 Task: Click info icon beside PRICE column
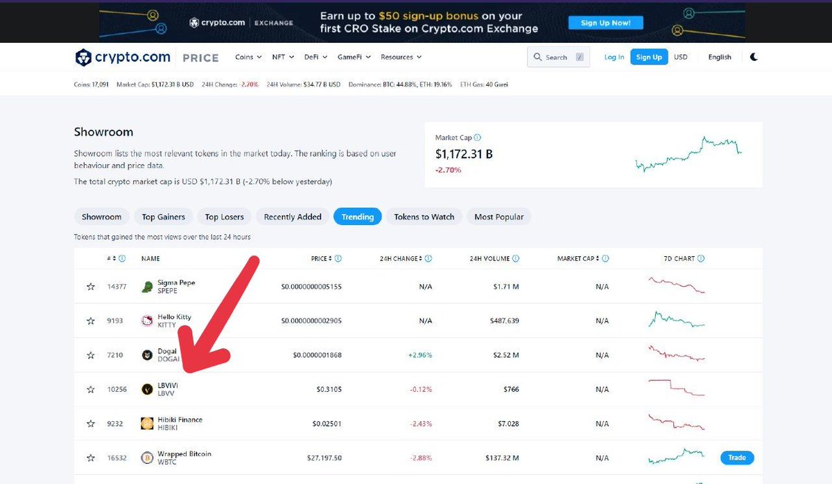click(338, 258)
